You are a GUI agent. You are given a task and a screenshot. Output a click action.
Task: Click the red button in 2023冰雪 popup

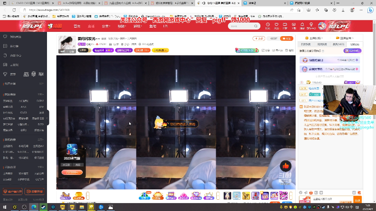click(x=72, y=172)
